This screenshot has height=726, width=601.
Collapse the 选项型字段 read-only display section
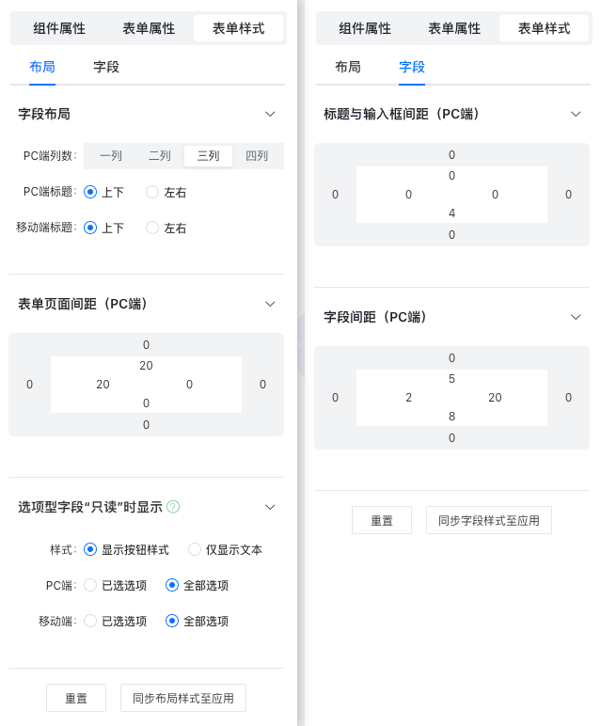pos(270,507)
